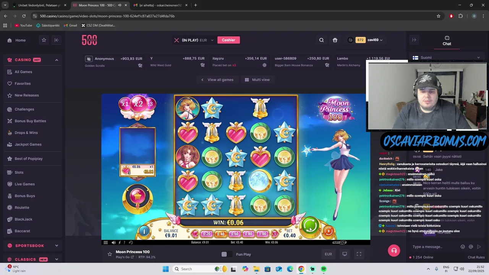The image size is (489, 275).
Task: Select the 1.00 bet amount
Action: tap(262, 234)
